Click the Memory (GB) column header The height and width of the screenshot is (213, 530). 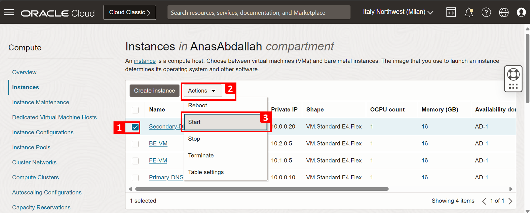point(440,110)
